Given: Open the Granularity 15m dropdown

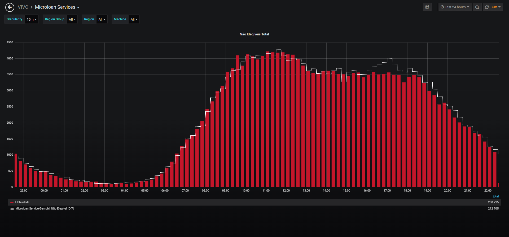Looking at the screenshot, I should click(x=32, y=19).
